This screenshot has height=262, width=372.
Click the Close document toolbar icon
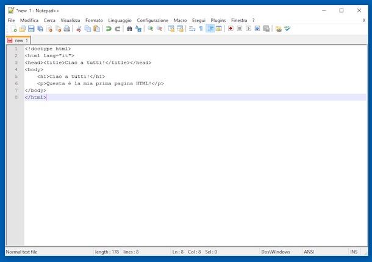click(x=49, y=29)
